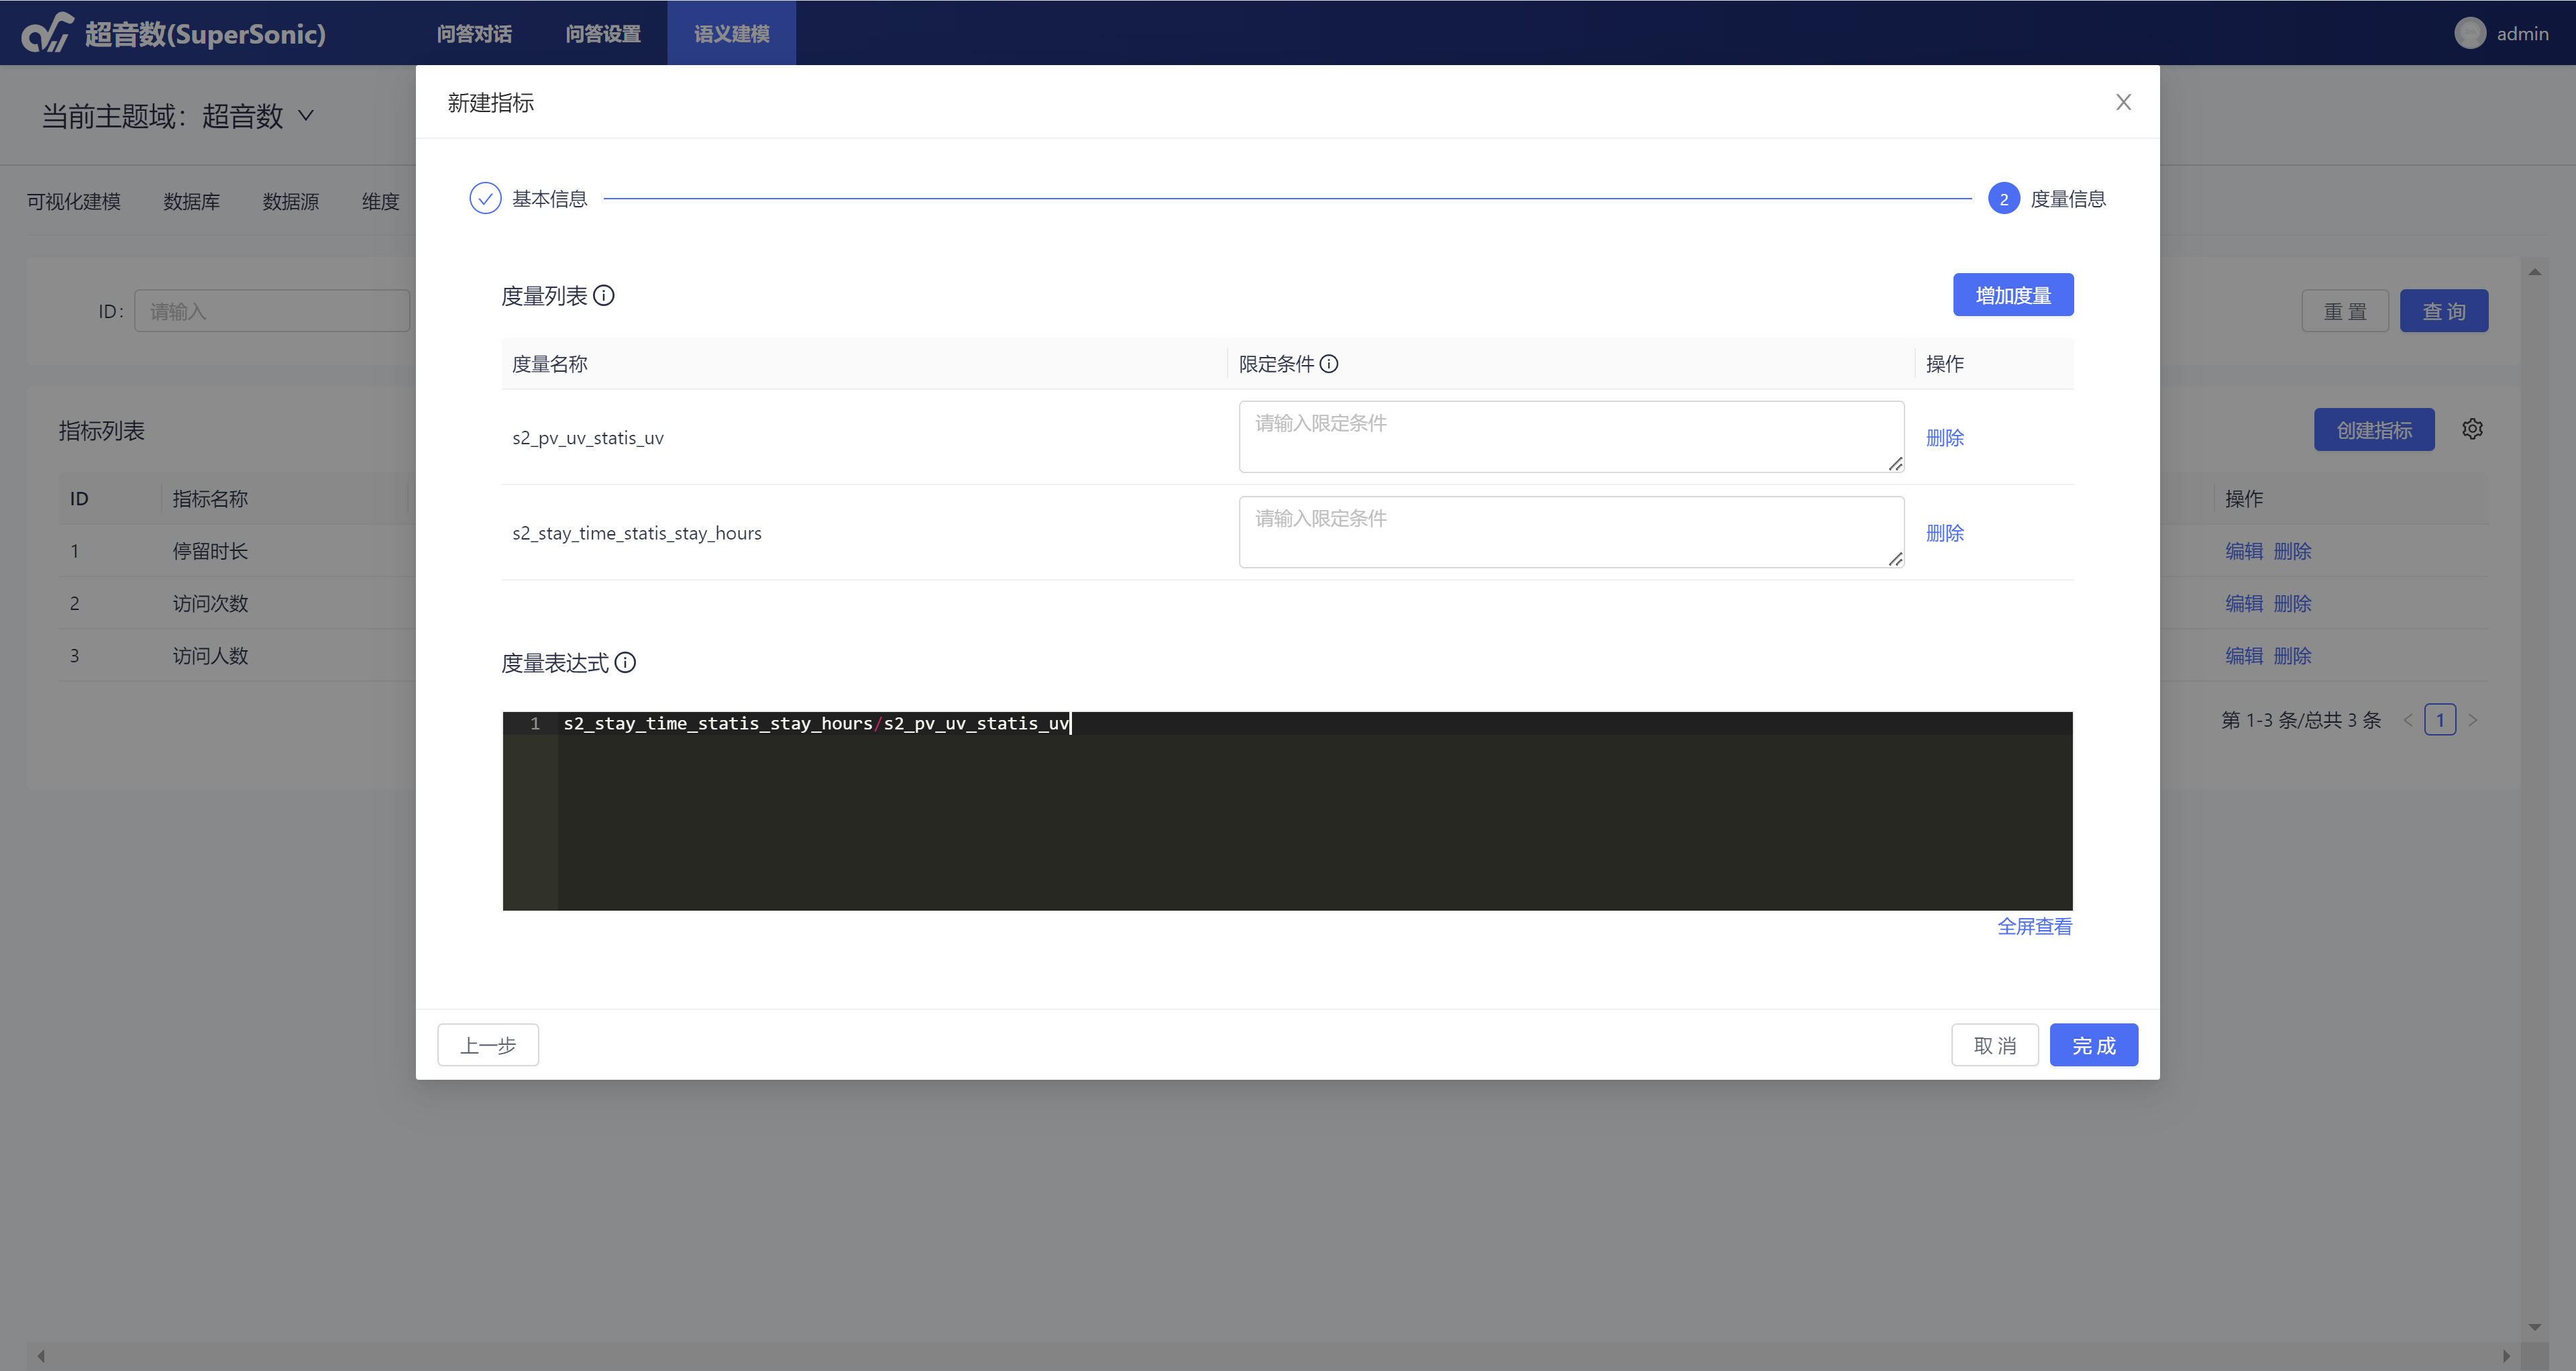The image size is (2576, 1371).
Task: Go to next page in pagination
Action: pyautogui.click(x=2473, y=720)
